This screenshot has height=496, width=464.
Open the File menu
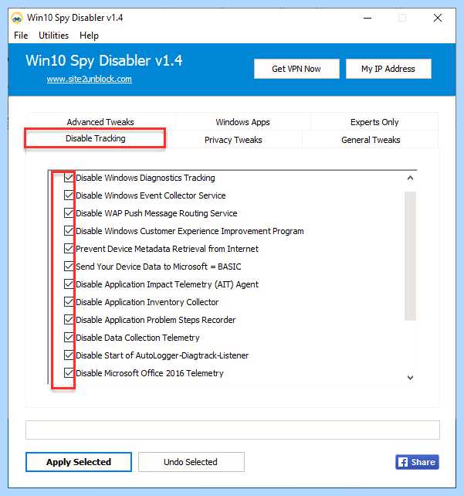click(21, 36)
